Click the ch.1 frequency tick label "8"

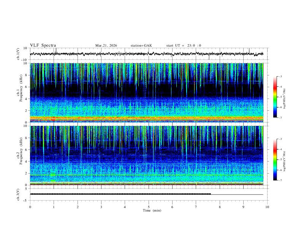click(x=27, y=75)
